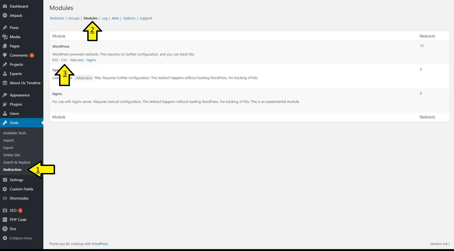Click the Appearance paintbrush icon
The height and width of the screenshot is (251, 454).
coord(5,95)
